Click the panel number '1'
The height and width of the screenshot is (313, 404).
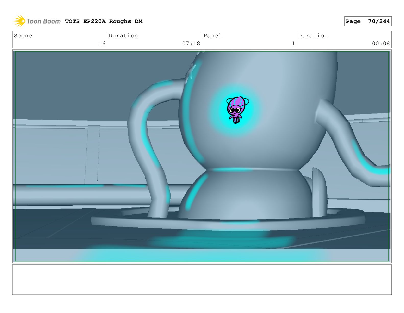coord(293,44)
